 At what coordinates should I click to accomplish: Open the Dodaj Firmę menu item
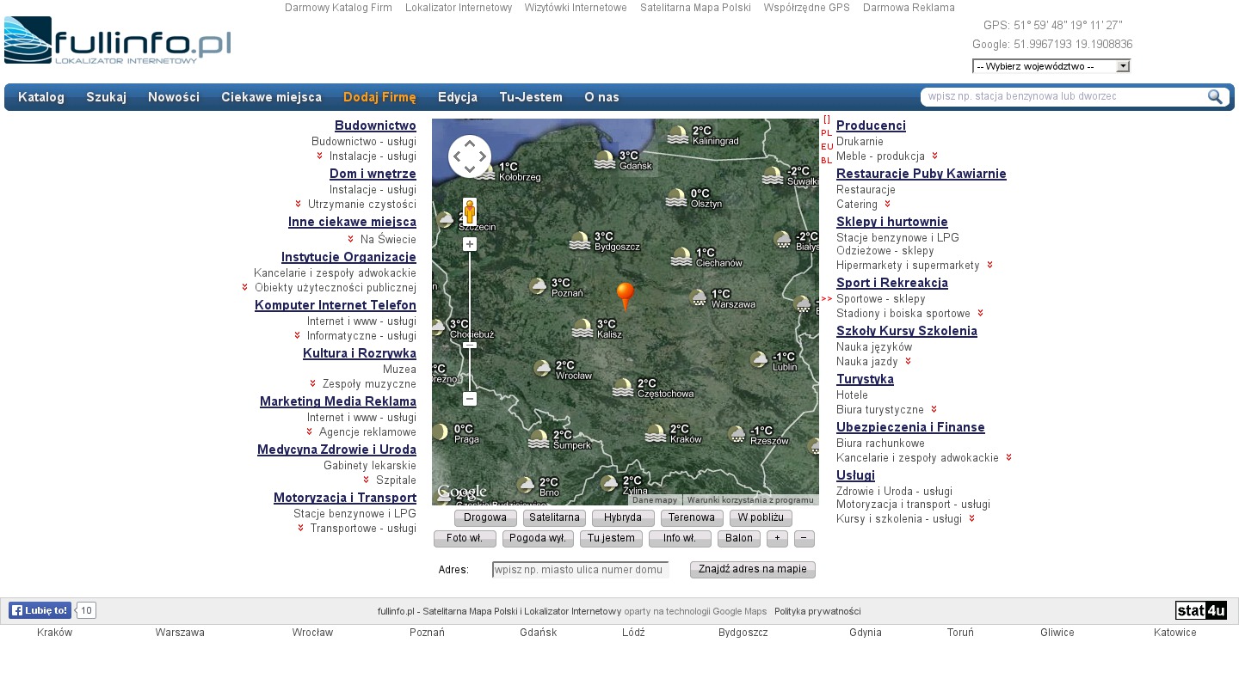tap(379, 97)
